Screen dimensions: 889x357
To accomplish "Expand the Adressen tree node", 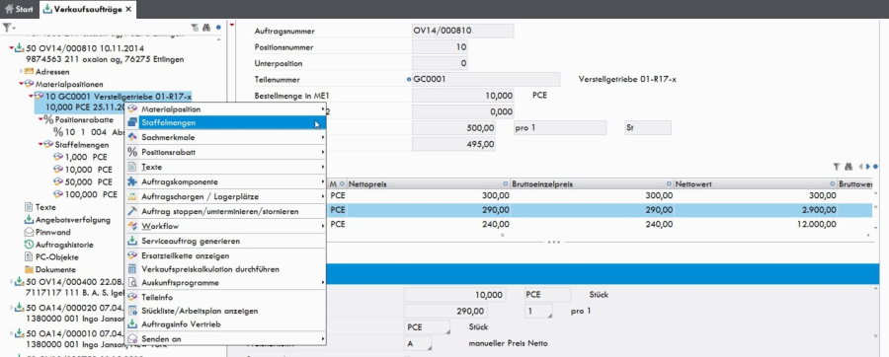I will (22, 72).
